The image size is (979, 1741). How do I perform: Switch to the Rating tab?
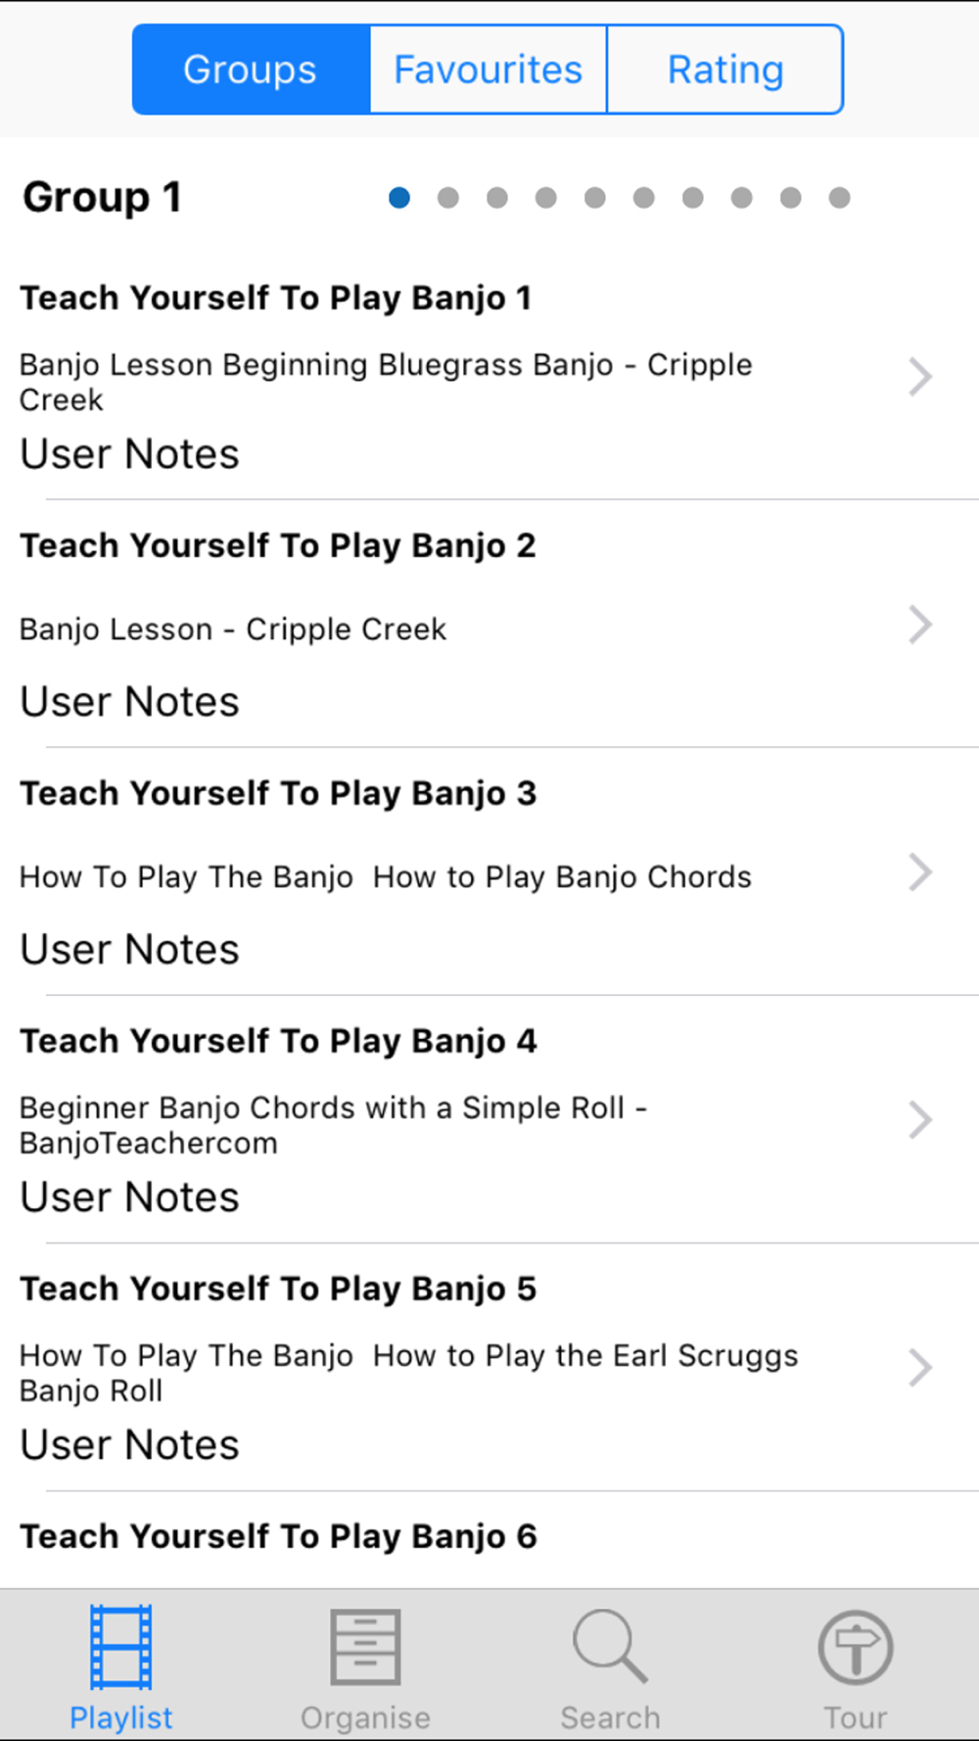(x=725, y=70)
